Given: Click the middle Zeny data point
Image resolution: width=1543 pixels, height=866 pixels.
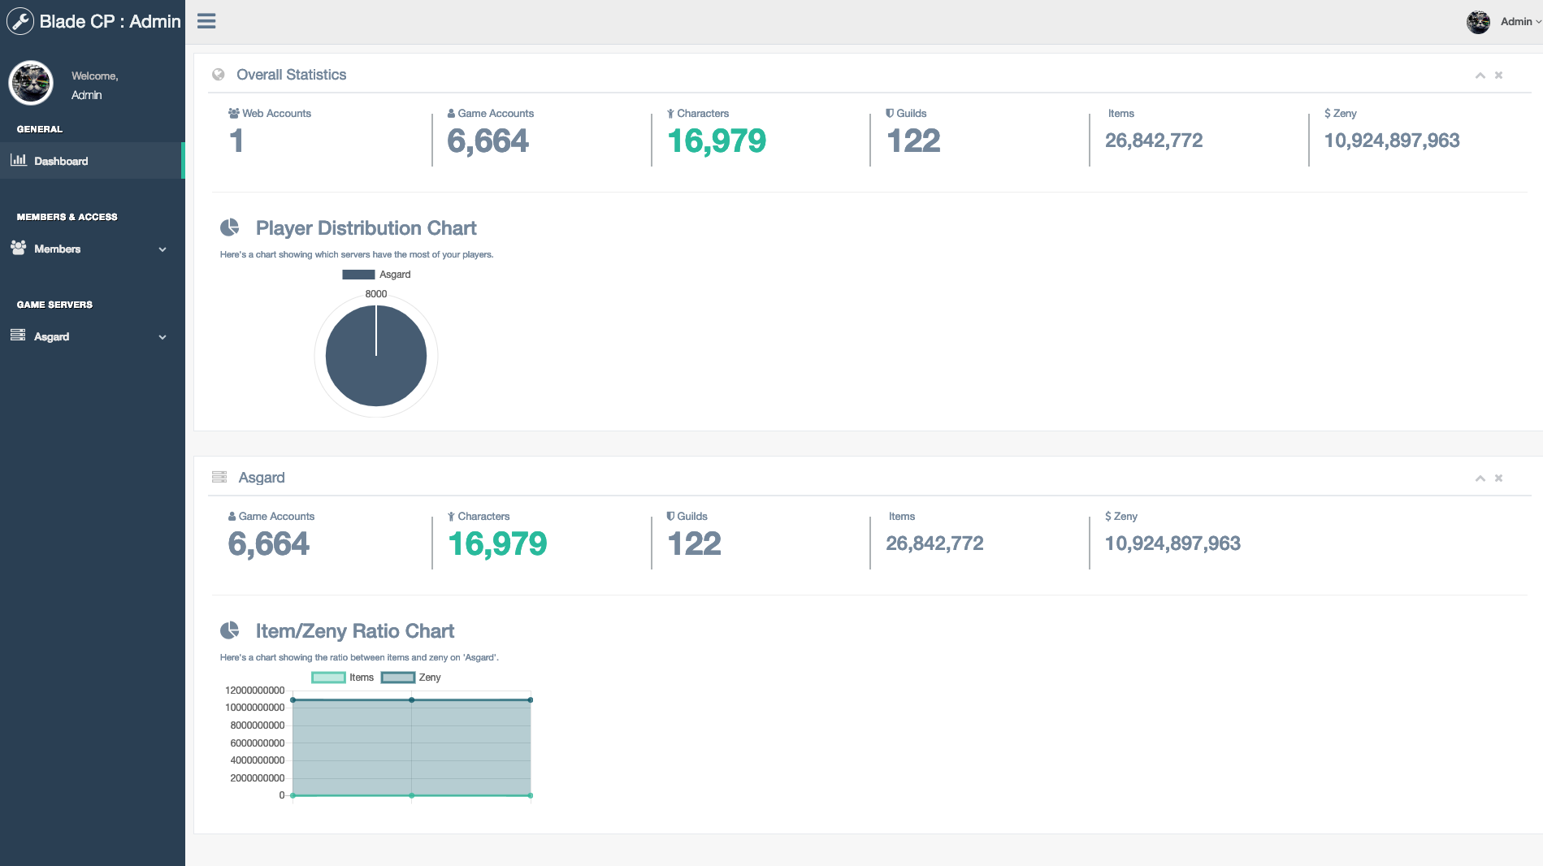Looking at the screenshot, I should pyautogui.click(x=412, y=700).
